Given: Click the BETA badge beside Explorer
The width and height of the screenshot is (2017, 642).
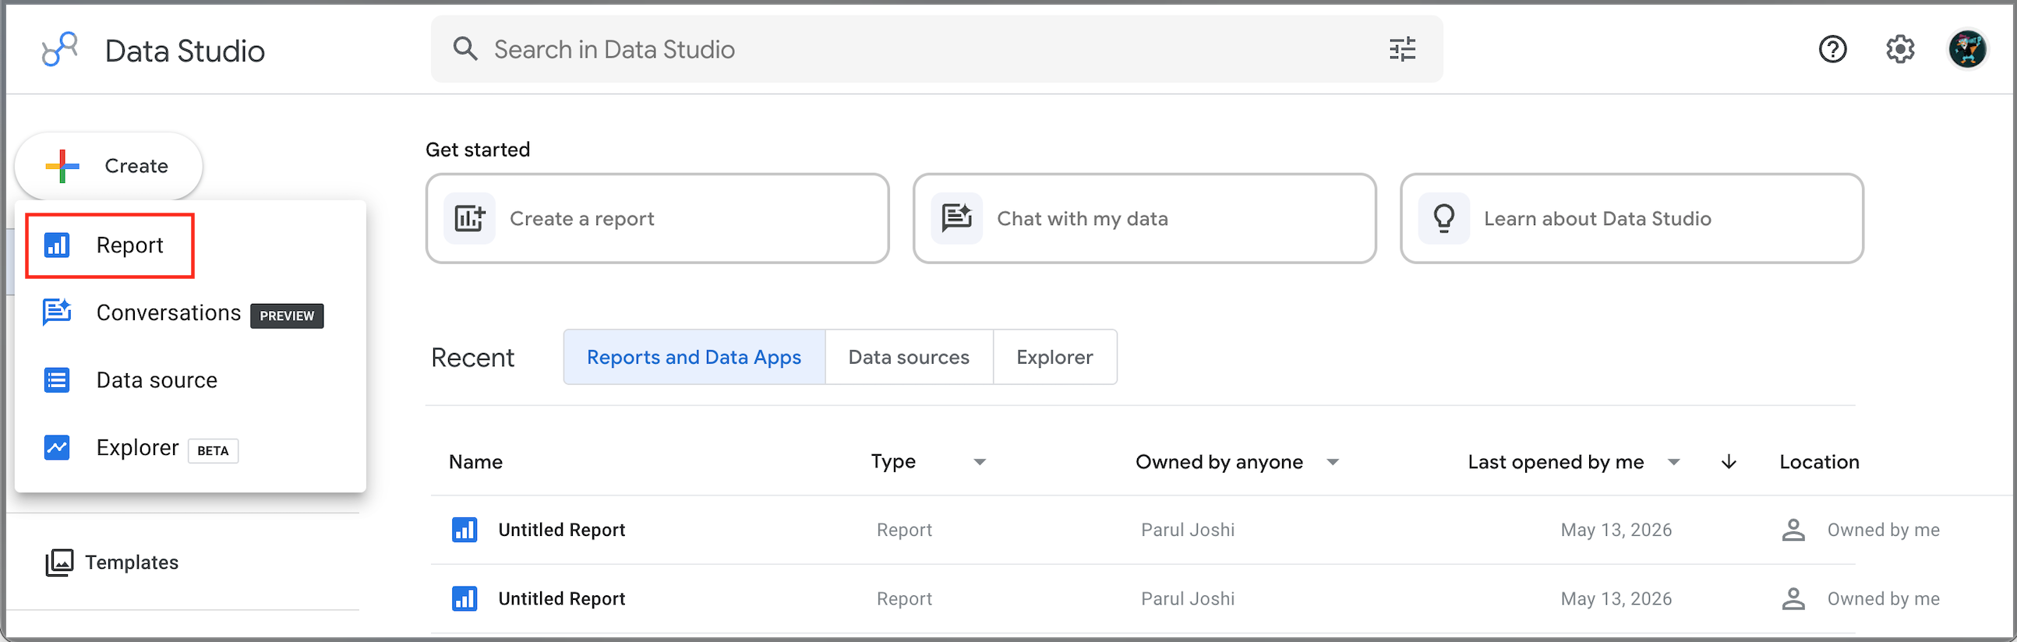Looking at the screenshot, I should pos(213,450).
